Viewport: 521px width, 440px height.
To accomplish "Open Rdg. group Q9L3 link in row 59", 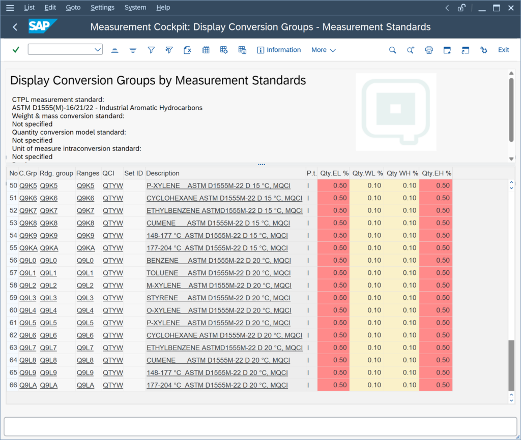I will point(48,298).
